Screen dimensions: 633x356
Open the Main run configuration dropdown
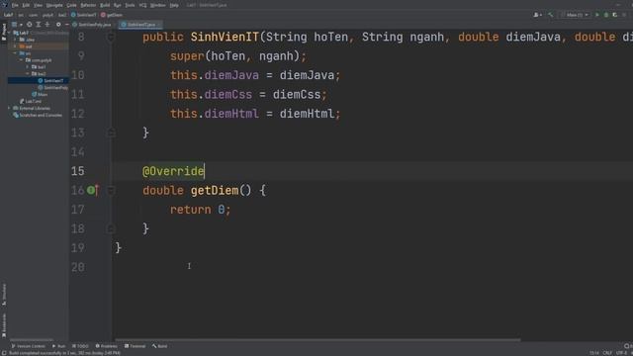575,15
